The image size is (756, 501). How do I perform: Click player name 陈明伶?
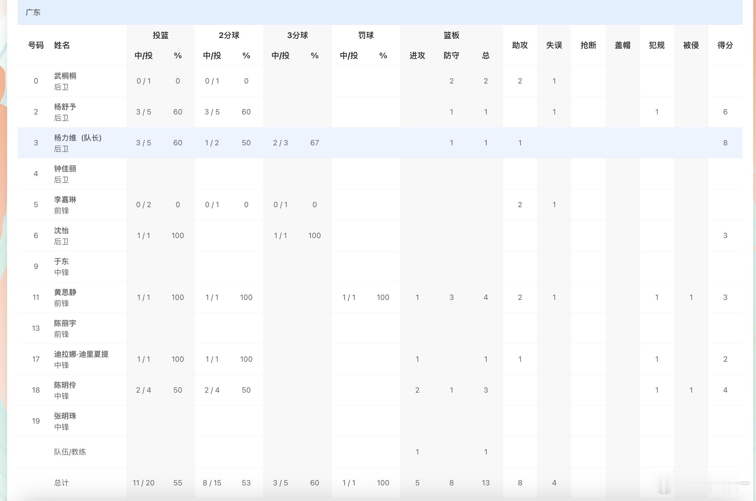tap(65, 385)
